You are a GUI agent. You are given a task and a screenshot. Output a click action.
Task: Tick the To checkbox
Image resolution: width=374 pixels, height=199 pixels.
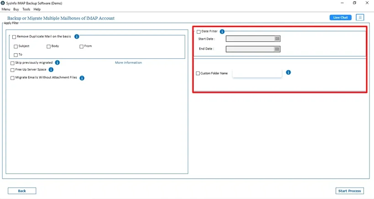coord(16,55)
